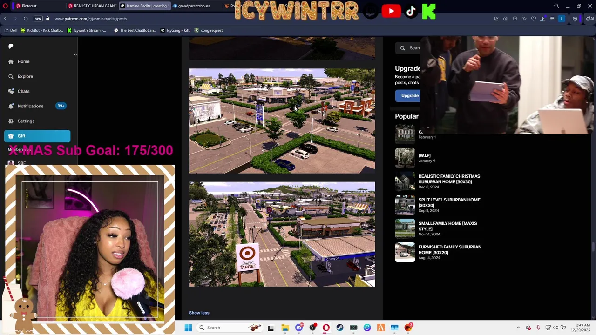The height and width of the screenshot is (335, 596).
Task: Open the Super Target street image
Action: (x=282, y=234)
